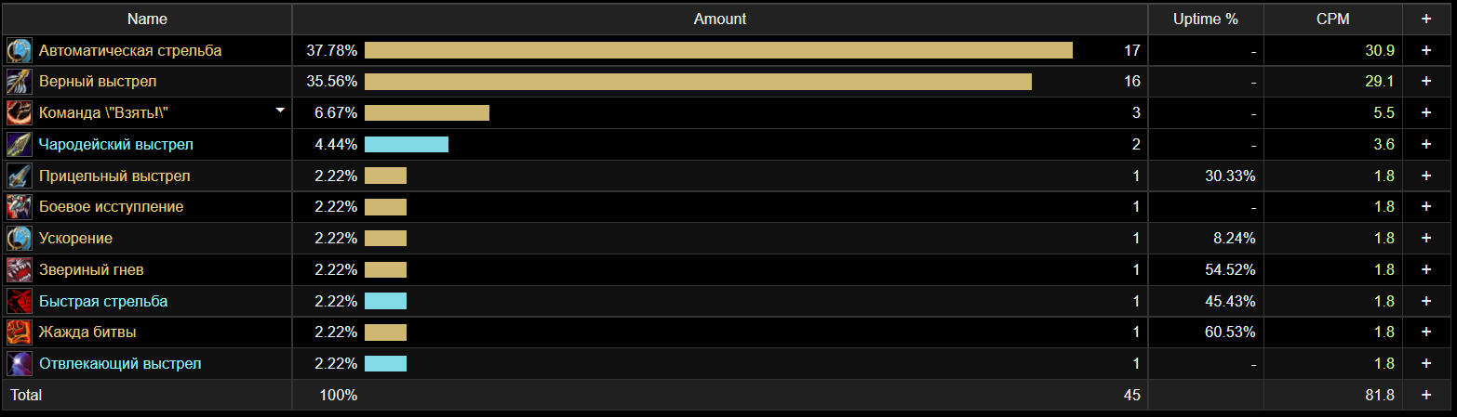Viewport: 1457px width, 417px height.
Task: Sort table by the Amount column header
Action: 719,20
